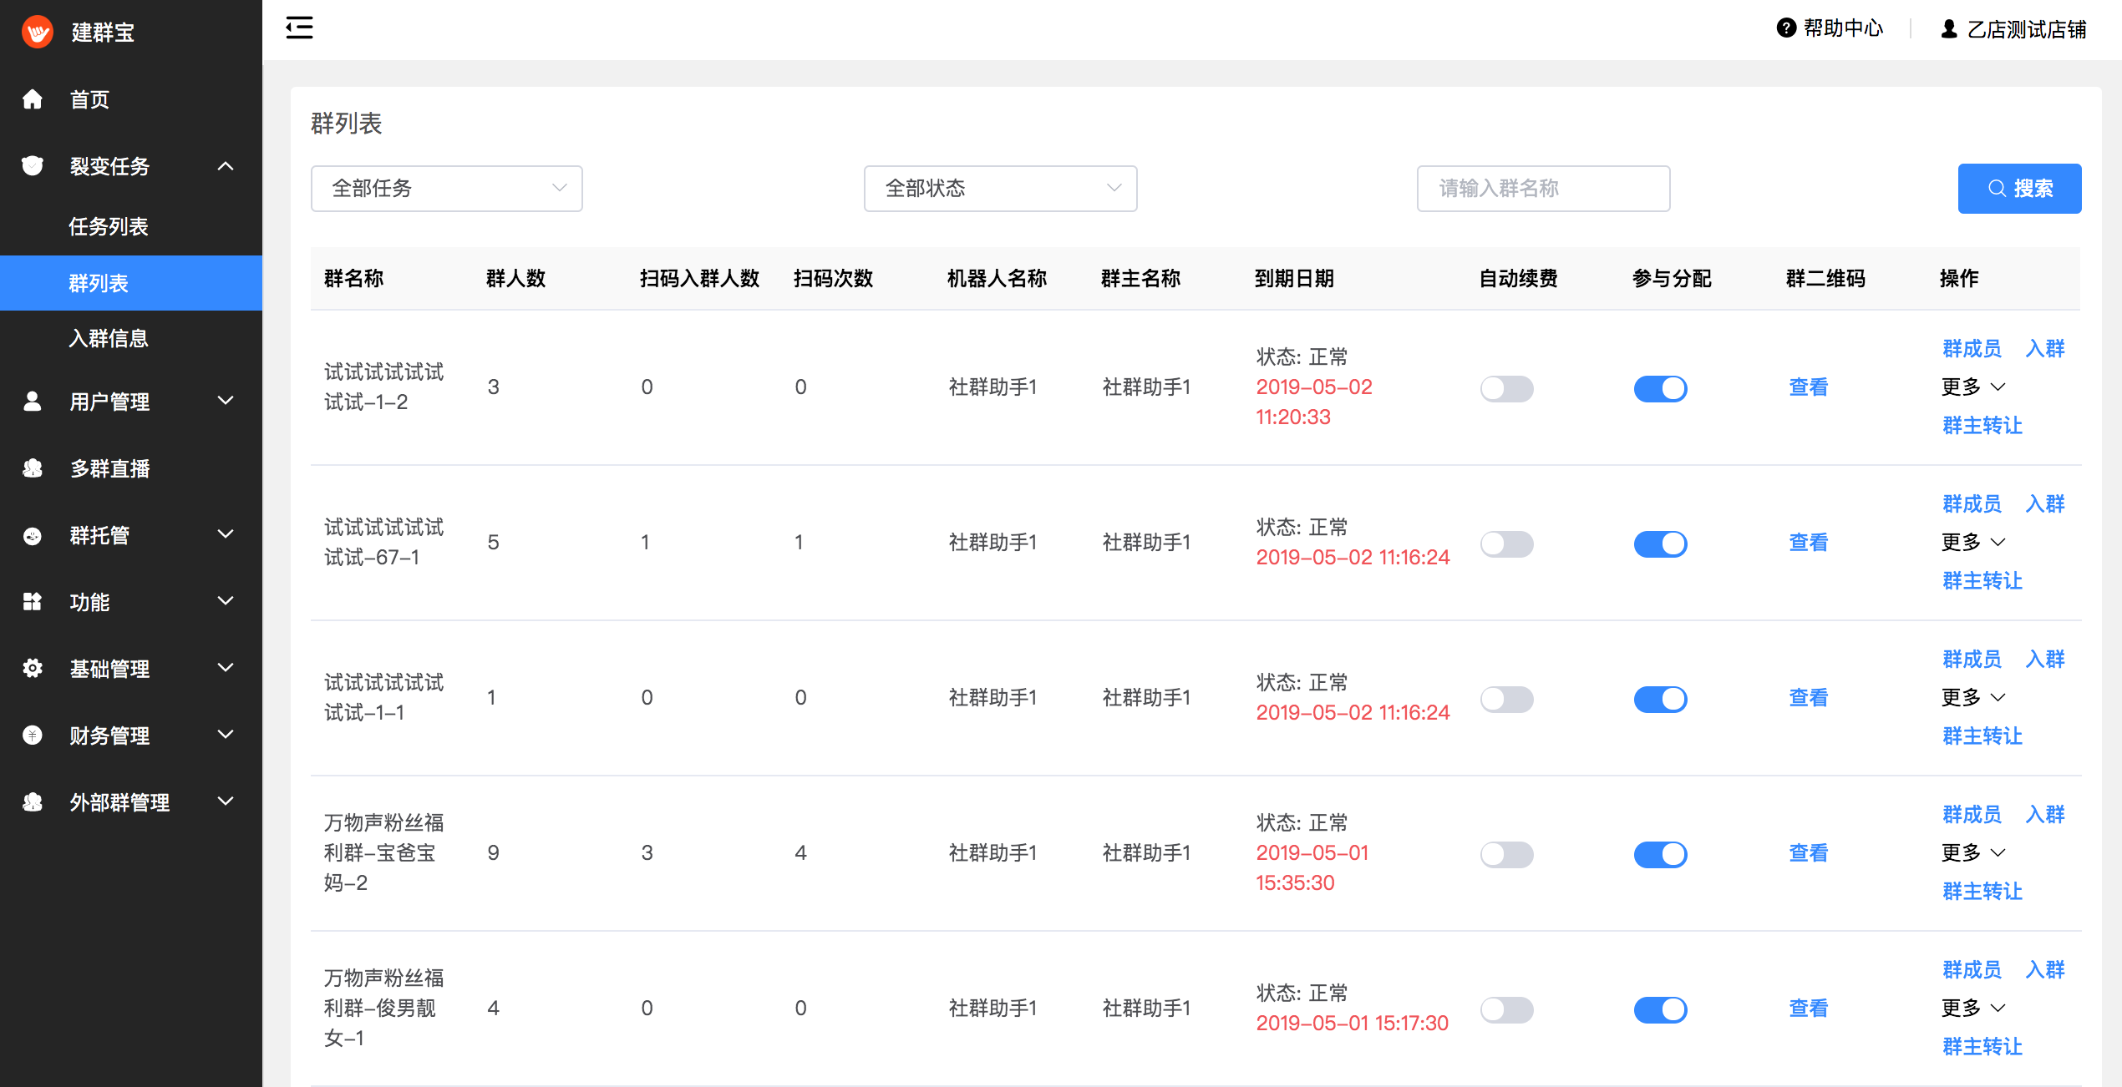Open 任务列表 in sidebar menu
The height and width of the screenshot is (1087, 2122).
coord(109,226)
